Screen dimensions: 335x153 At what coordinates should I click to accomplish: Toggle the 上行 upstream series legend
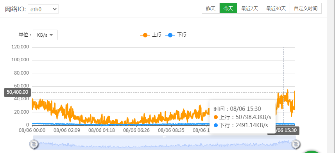tap(151, 35)
